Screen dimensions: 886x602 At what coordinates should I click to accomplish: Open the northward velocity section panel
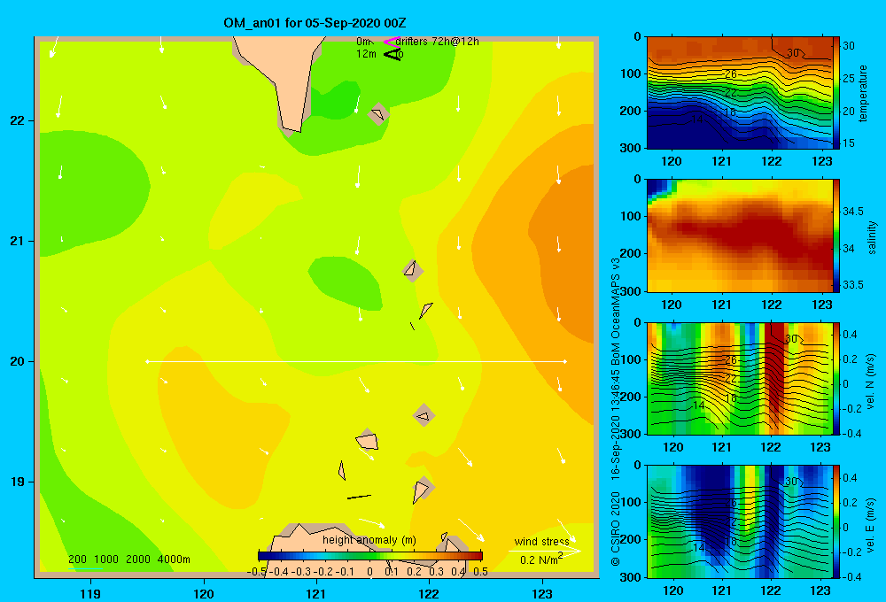point(740,379)
